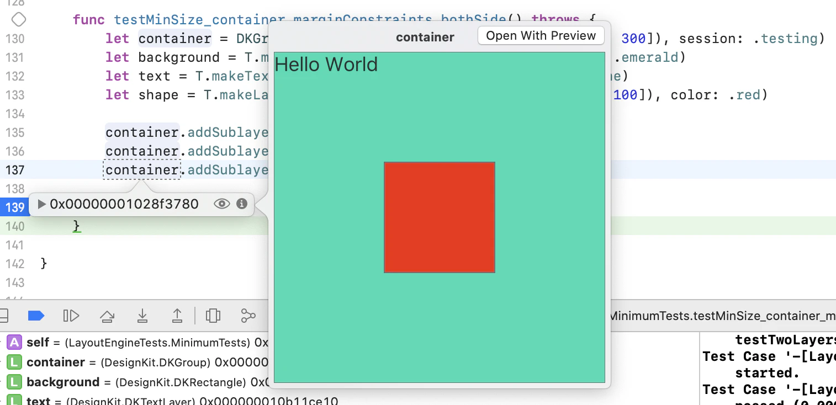The width and height of the screenshot is (836, 405).
Task: Click 'throws' keyword in function signature
Action: pyautogui.click(x=555, y=19)
